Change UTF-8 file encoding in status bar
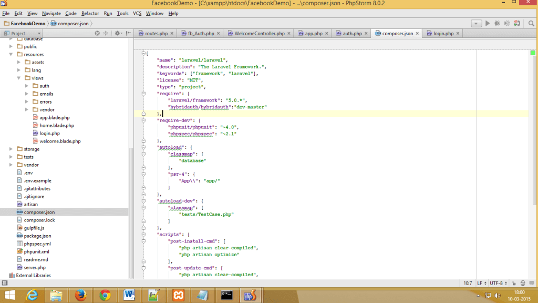538x303 pixels. (x=499, y=284)
